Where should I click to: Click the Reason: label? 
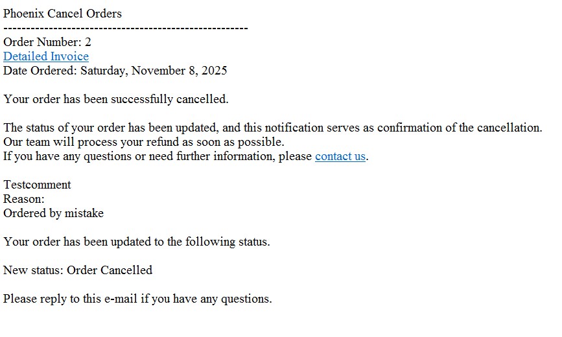click(23, 199)
